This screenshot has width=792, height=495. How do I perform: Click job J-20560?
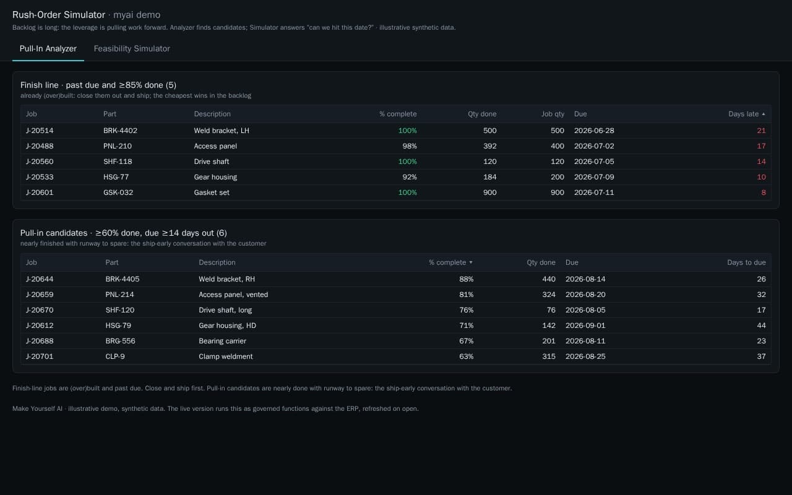40,161
